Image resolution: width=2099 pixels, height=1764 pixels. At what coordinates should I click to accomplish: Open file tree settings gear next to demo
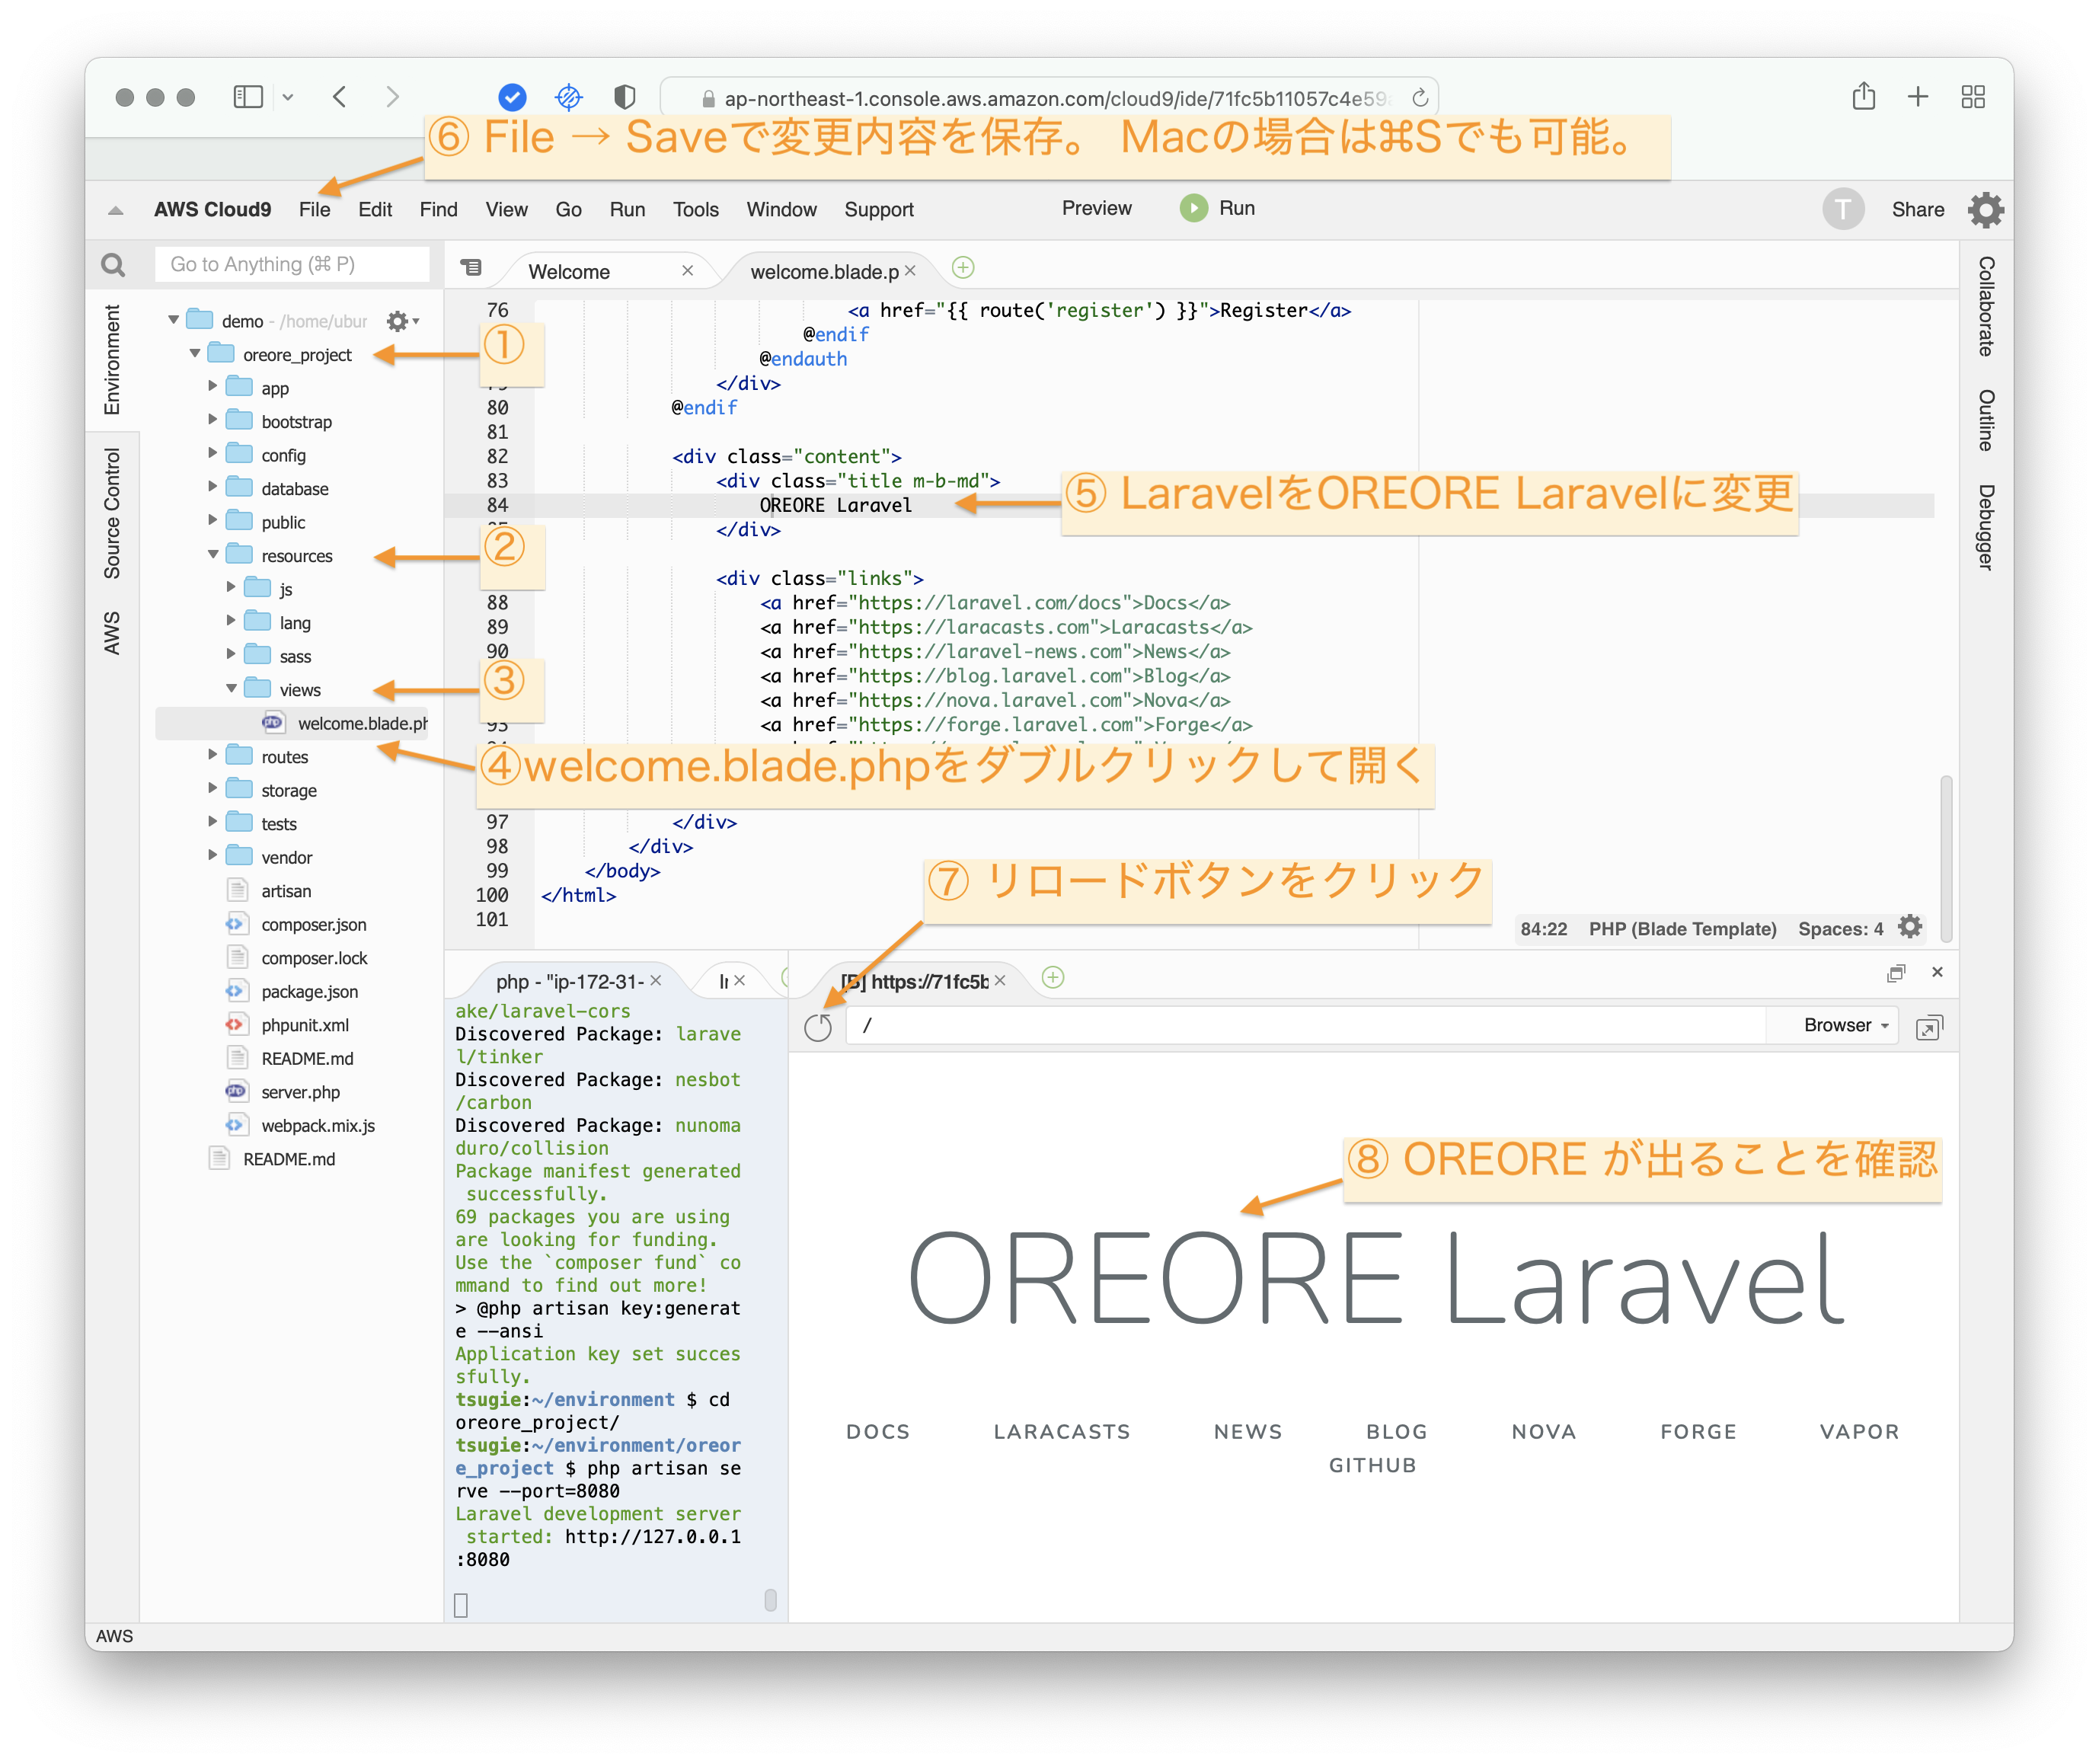click(400, 321)
